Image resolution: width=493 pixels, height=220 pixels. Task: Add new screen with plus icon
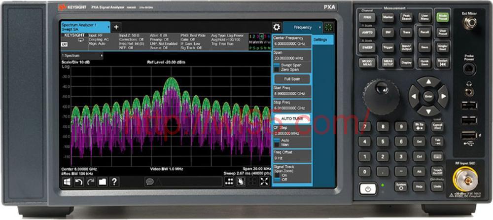[x=116, y=27]
